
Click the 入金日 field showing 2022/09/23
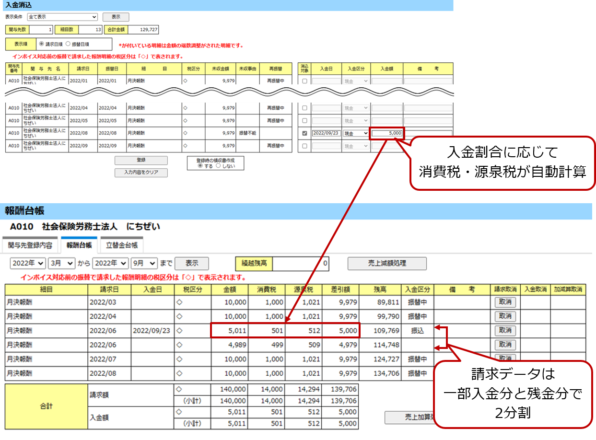click(326, 133)
